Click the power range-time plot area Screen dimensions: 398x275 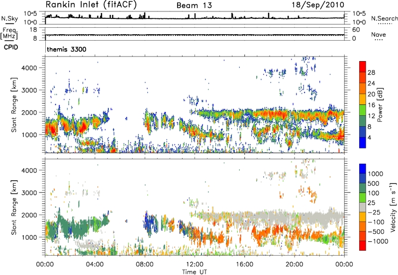point(195,105)
